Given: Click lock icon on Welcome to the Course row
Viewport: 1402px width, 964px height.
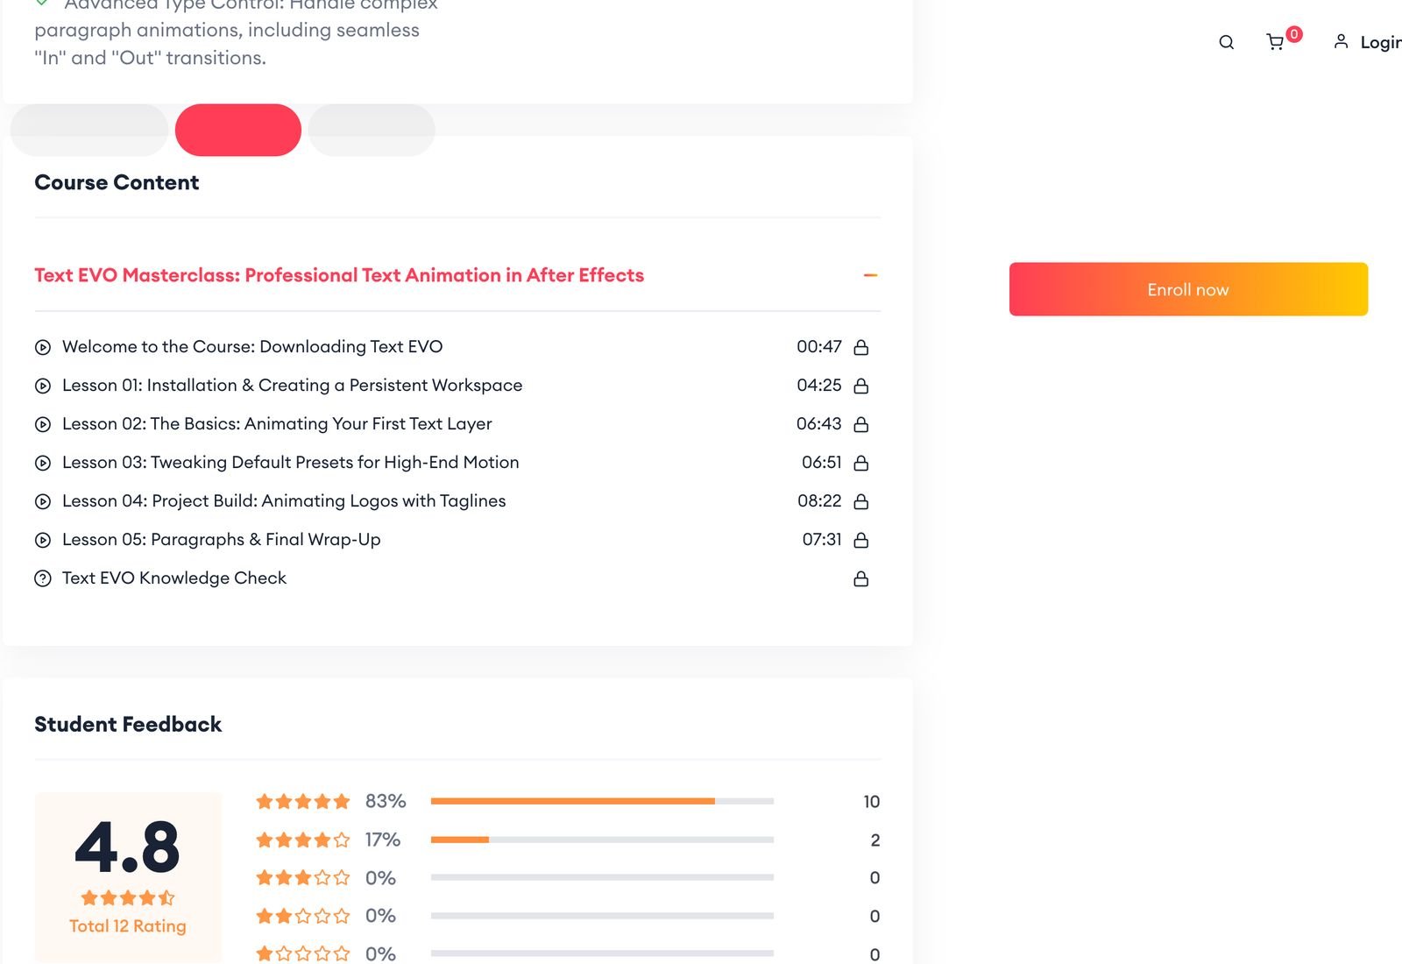Looking at the screenshot, I should tap(861, 347).
